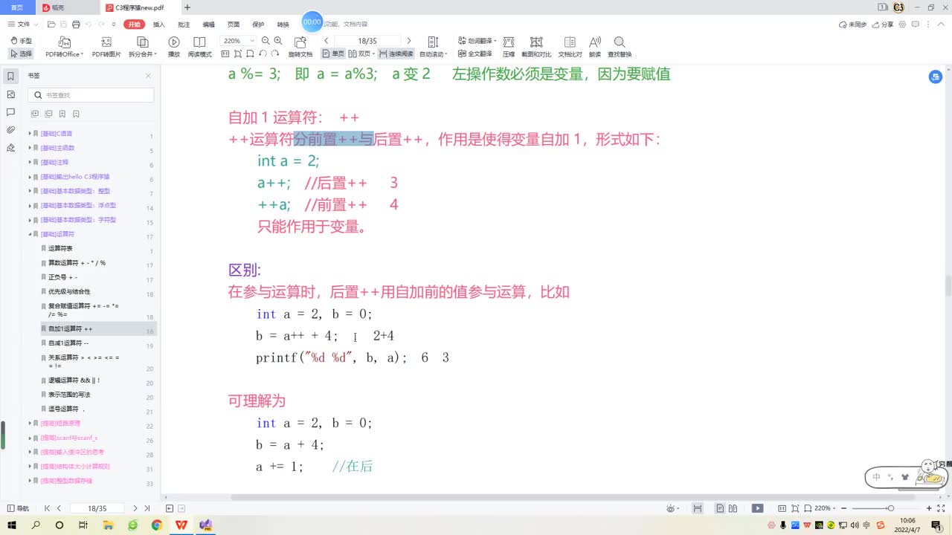Jump to first page in status bar
952x535 pixels.
[x=48, y=508]
